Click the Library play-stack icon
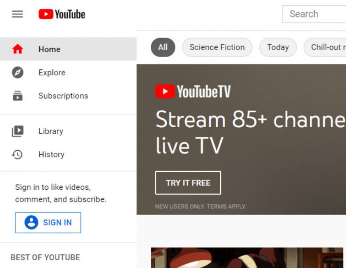This screenshot has width=346, height=268. click(18, 131)
